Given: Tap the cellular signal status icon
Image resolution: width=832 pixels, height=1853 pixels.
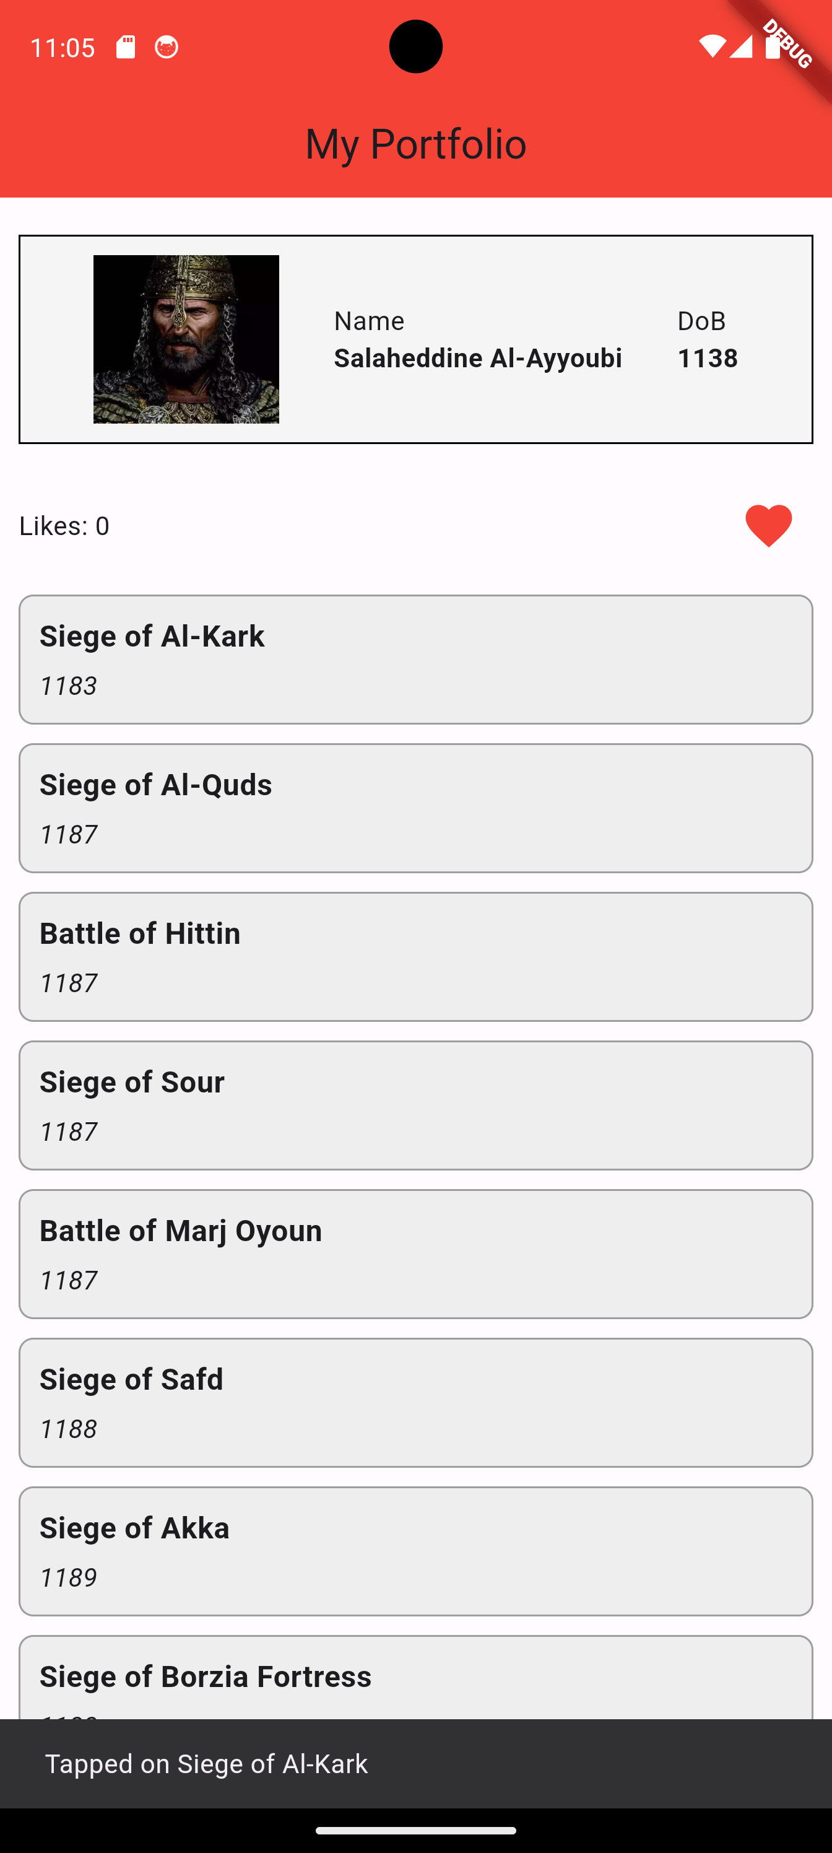Looking at the screenshot, I should coord(740,46).
